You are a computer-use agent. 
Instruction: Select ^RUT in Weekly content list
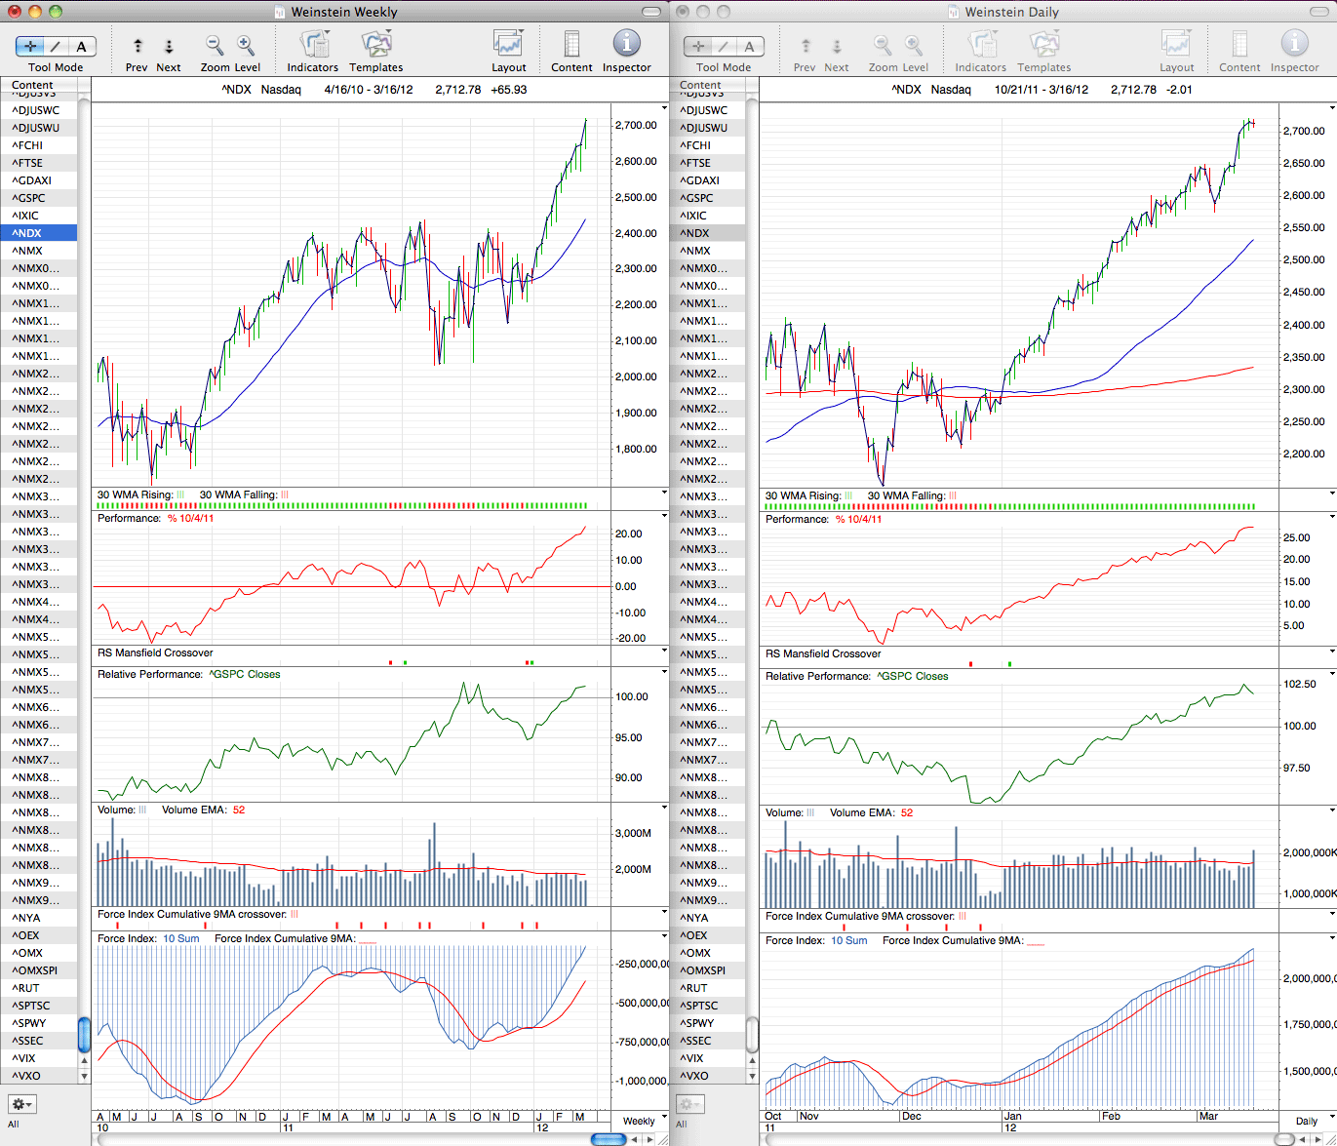coord(39,988)
